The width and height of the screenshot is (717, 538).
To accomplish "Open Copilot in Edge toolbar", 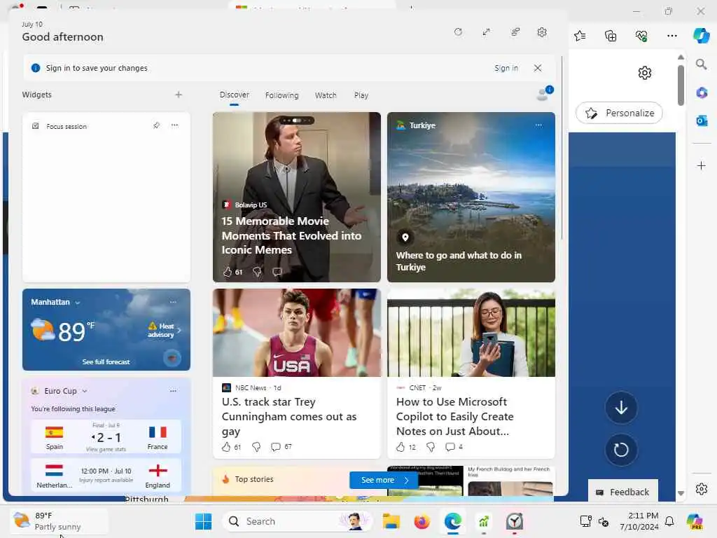I will click(701, 36).
